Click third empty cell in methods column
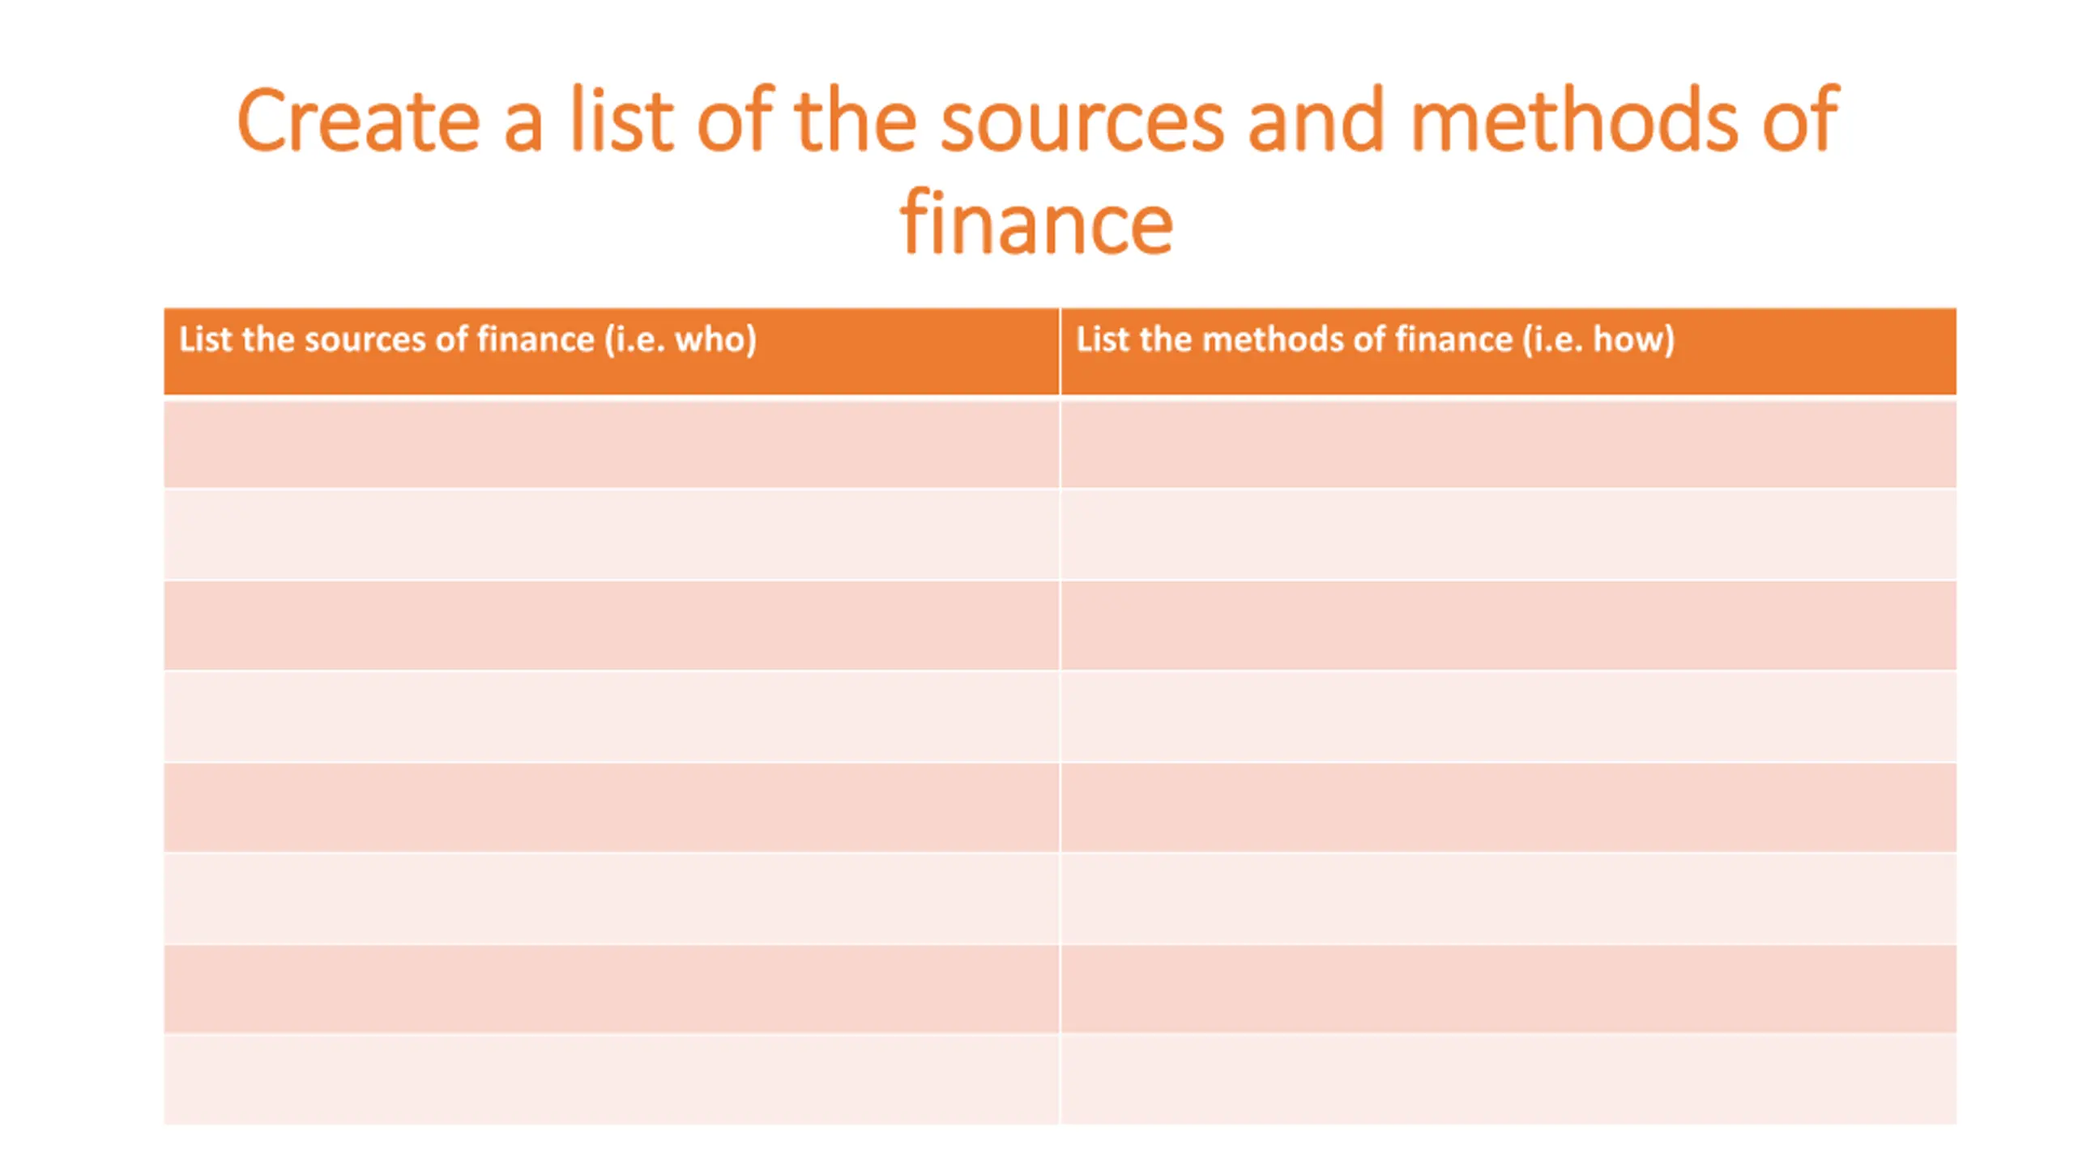2074x1166 pixels. (1509, 625)
